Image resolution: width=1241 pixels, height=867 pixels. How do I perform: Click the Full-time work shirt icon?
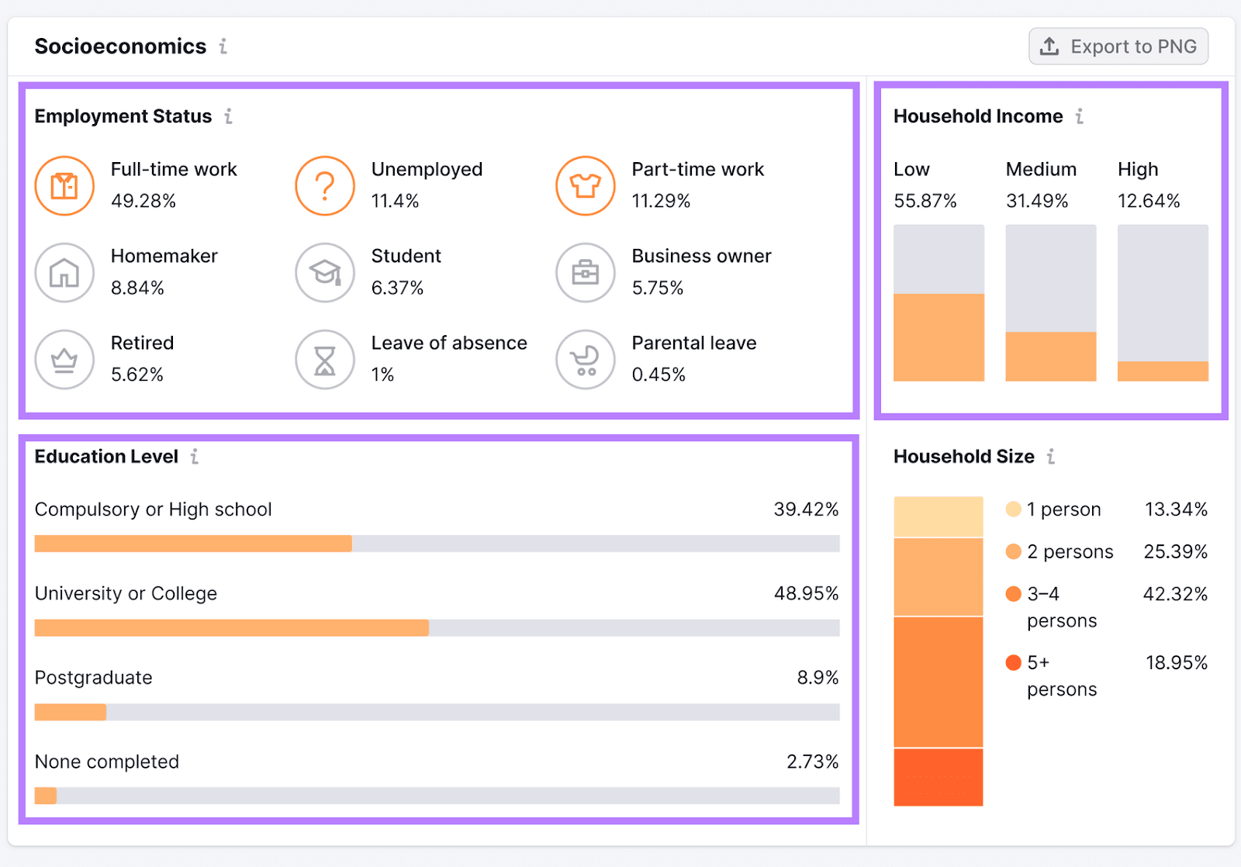[x=64, y=186]
